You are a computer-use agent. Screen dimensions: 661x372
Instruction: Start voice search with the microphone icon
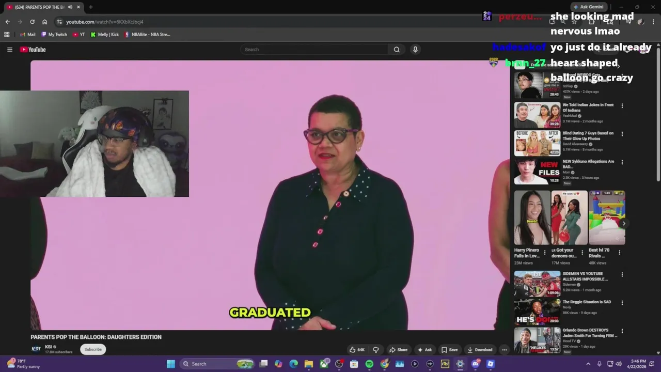[415, 50]
